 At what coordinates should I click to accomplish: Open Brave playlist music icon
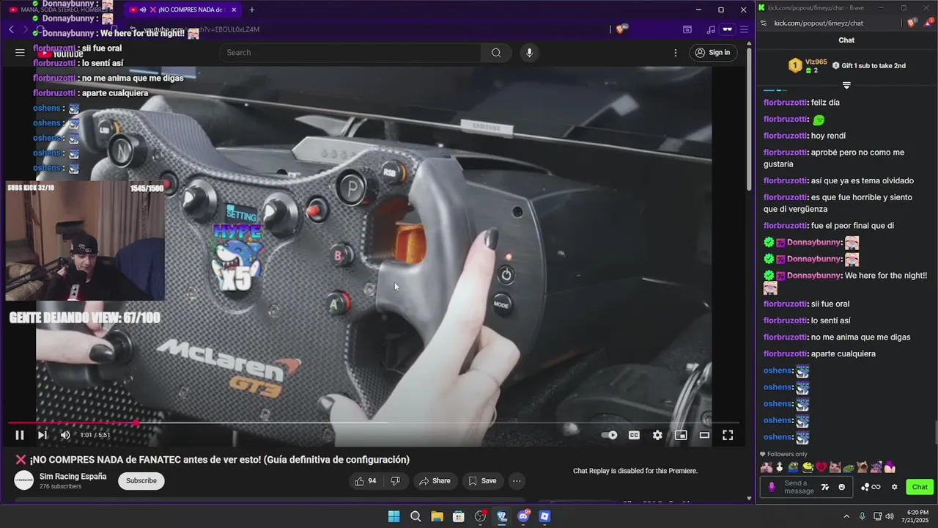point(710,29)
